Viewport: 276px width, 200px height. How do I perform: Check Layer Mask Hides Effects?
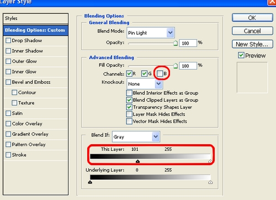[x=129, y=114]
